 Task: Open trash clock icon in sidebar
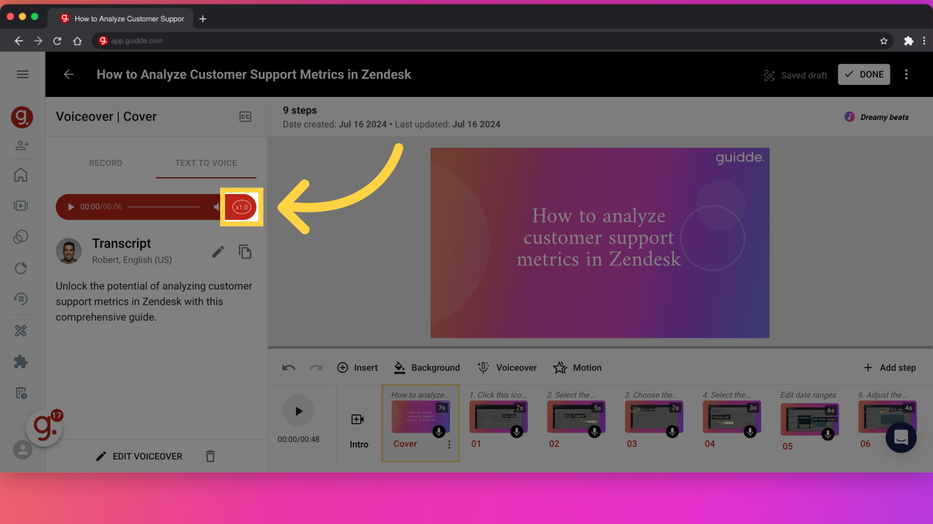tap(21, 393)
